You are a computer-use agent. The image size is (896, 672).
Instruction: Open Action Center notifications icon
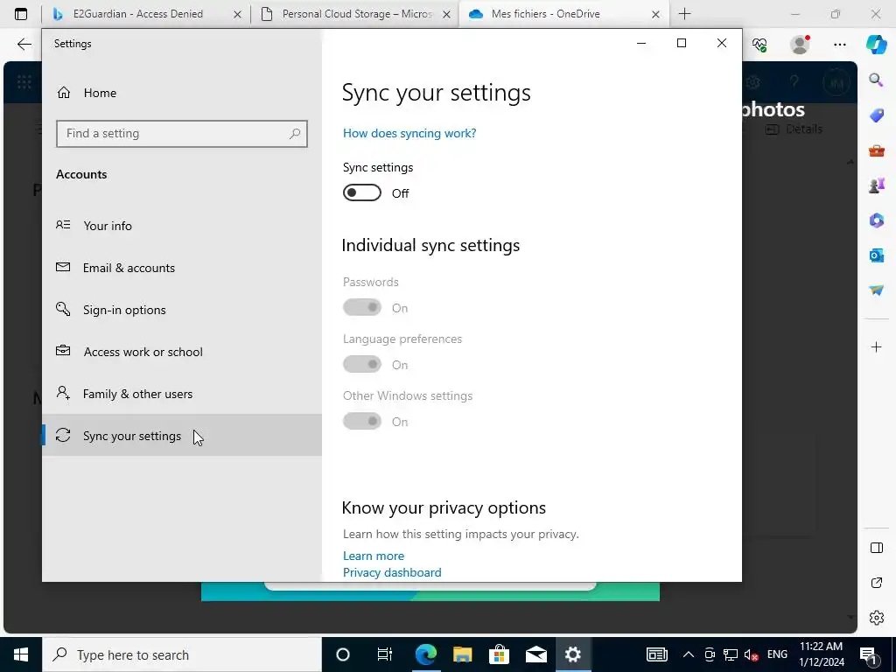[869, 654]
